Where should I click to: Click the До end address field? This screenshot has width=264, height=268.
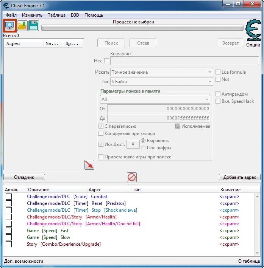[x=159, y=118]
